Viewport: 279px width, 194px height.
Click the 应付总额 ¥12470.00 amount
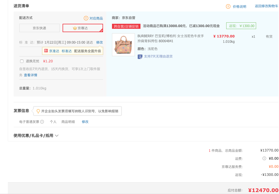point(263,190)
